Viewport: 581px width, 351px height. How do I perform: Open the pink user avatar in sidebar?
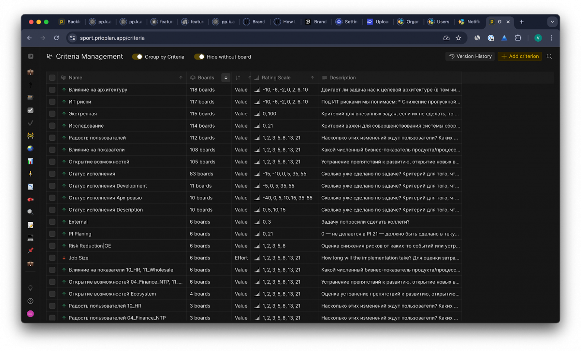click(31, 314)
